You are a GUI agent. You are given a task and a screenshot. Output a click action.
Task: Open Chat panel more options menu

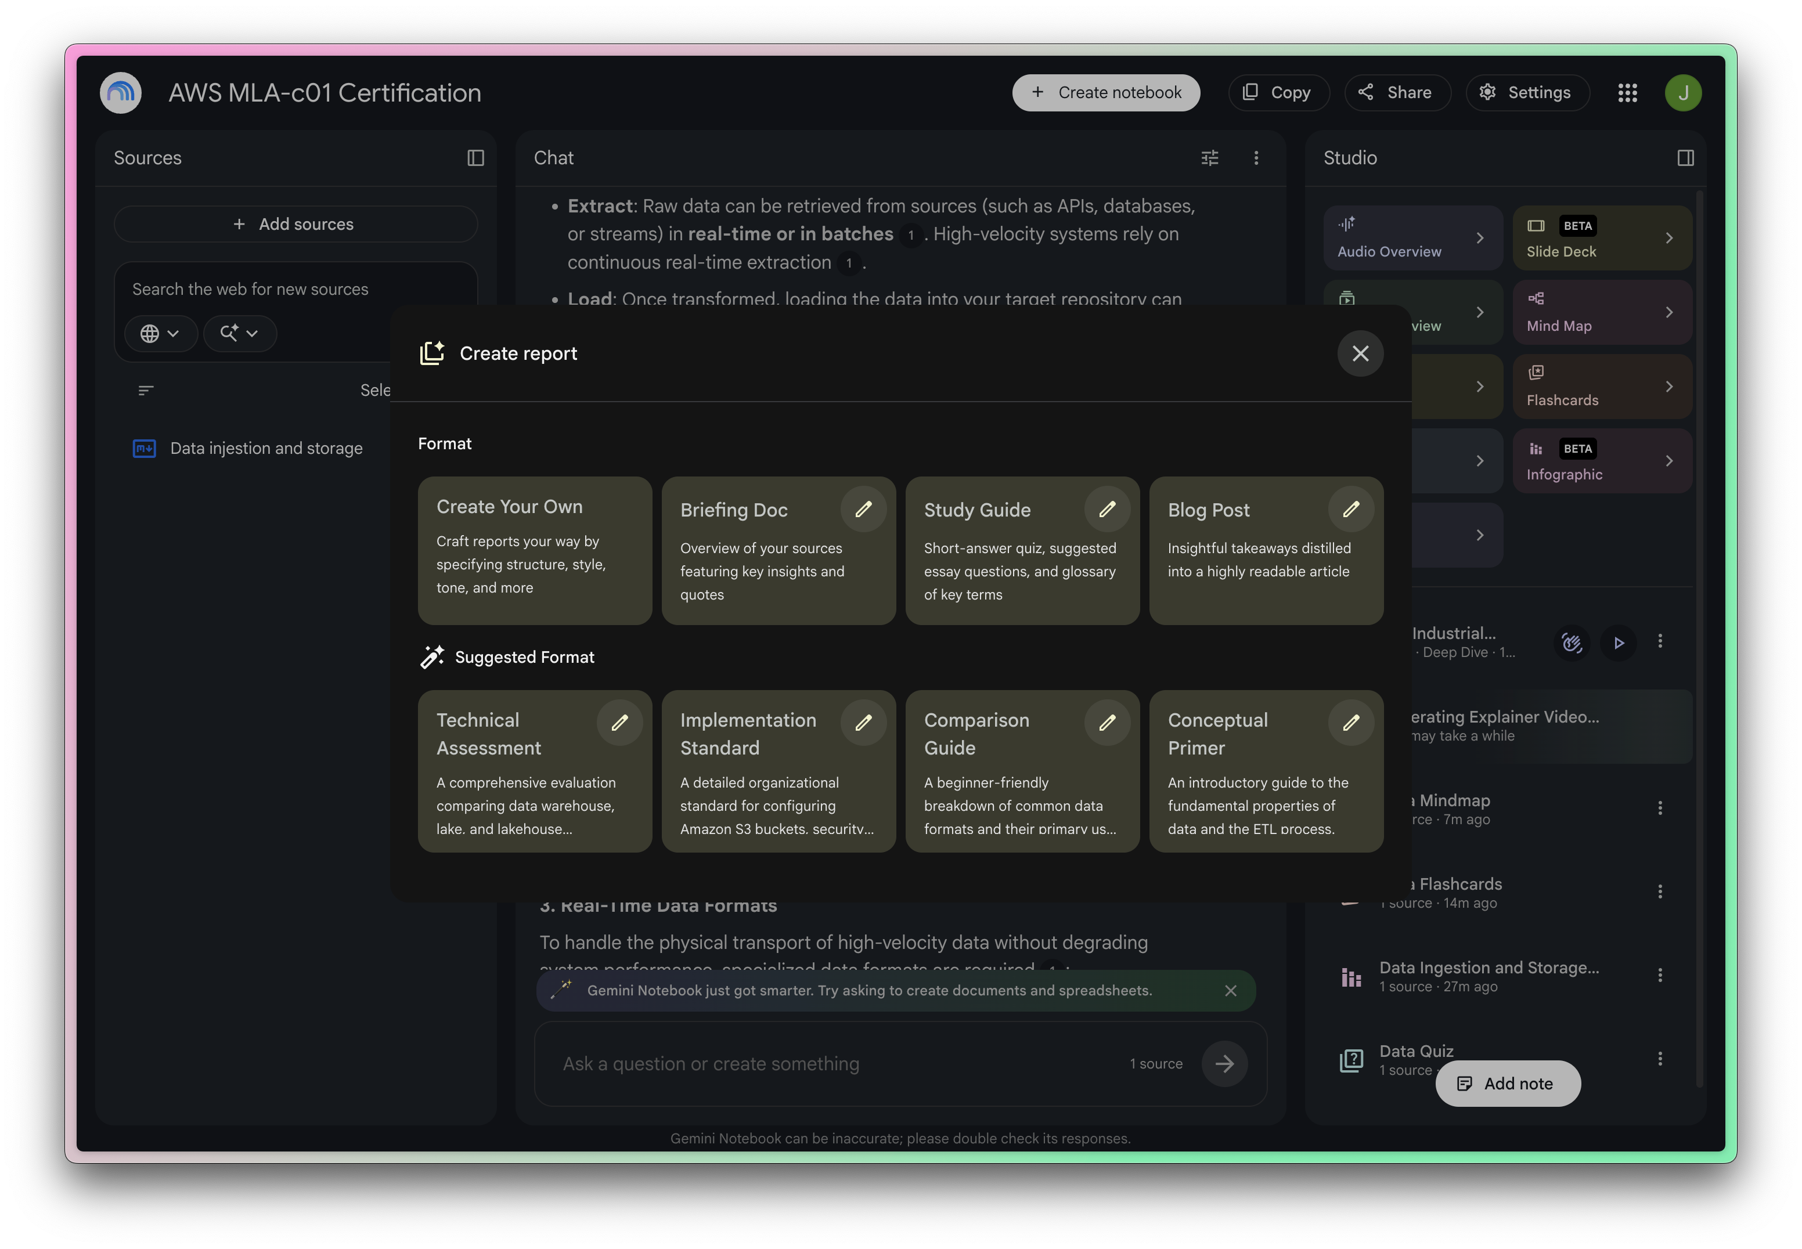pyautogui.click(x=1256, y=158)
